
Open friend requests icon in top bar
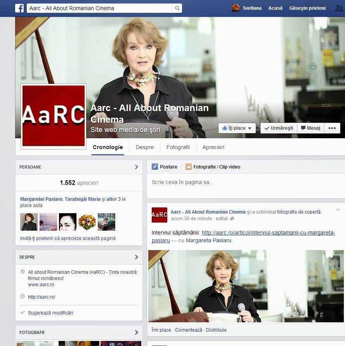click(x=339, y=8)
